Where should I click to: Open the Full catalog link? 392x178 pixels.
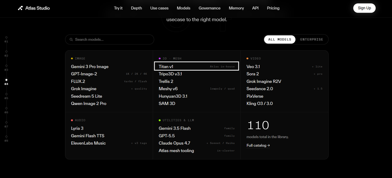(x=258, y=145)
